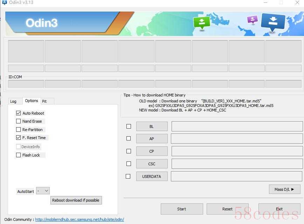The width and height of the screenshot is (304, 224).
Task: Select the Options tab
Action: (32, 101)
